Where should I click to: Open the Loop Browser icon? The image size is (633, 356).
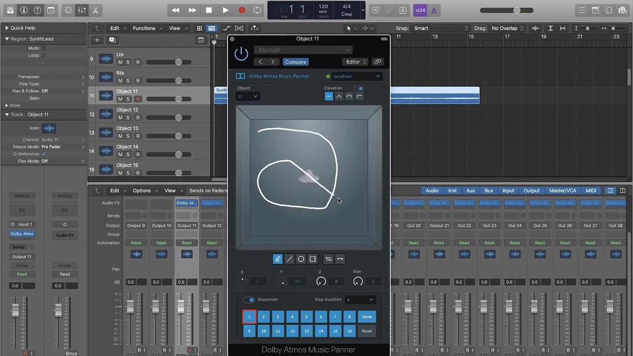tap(609, 10)
